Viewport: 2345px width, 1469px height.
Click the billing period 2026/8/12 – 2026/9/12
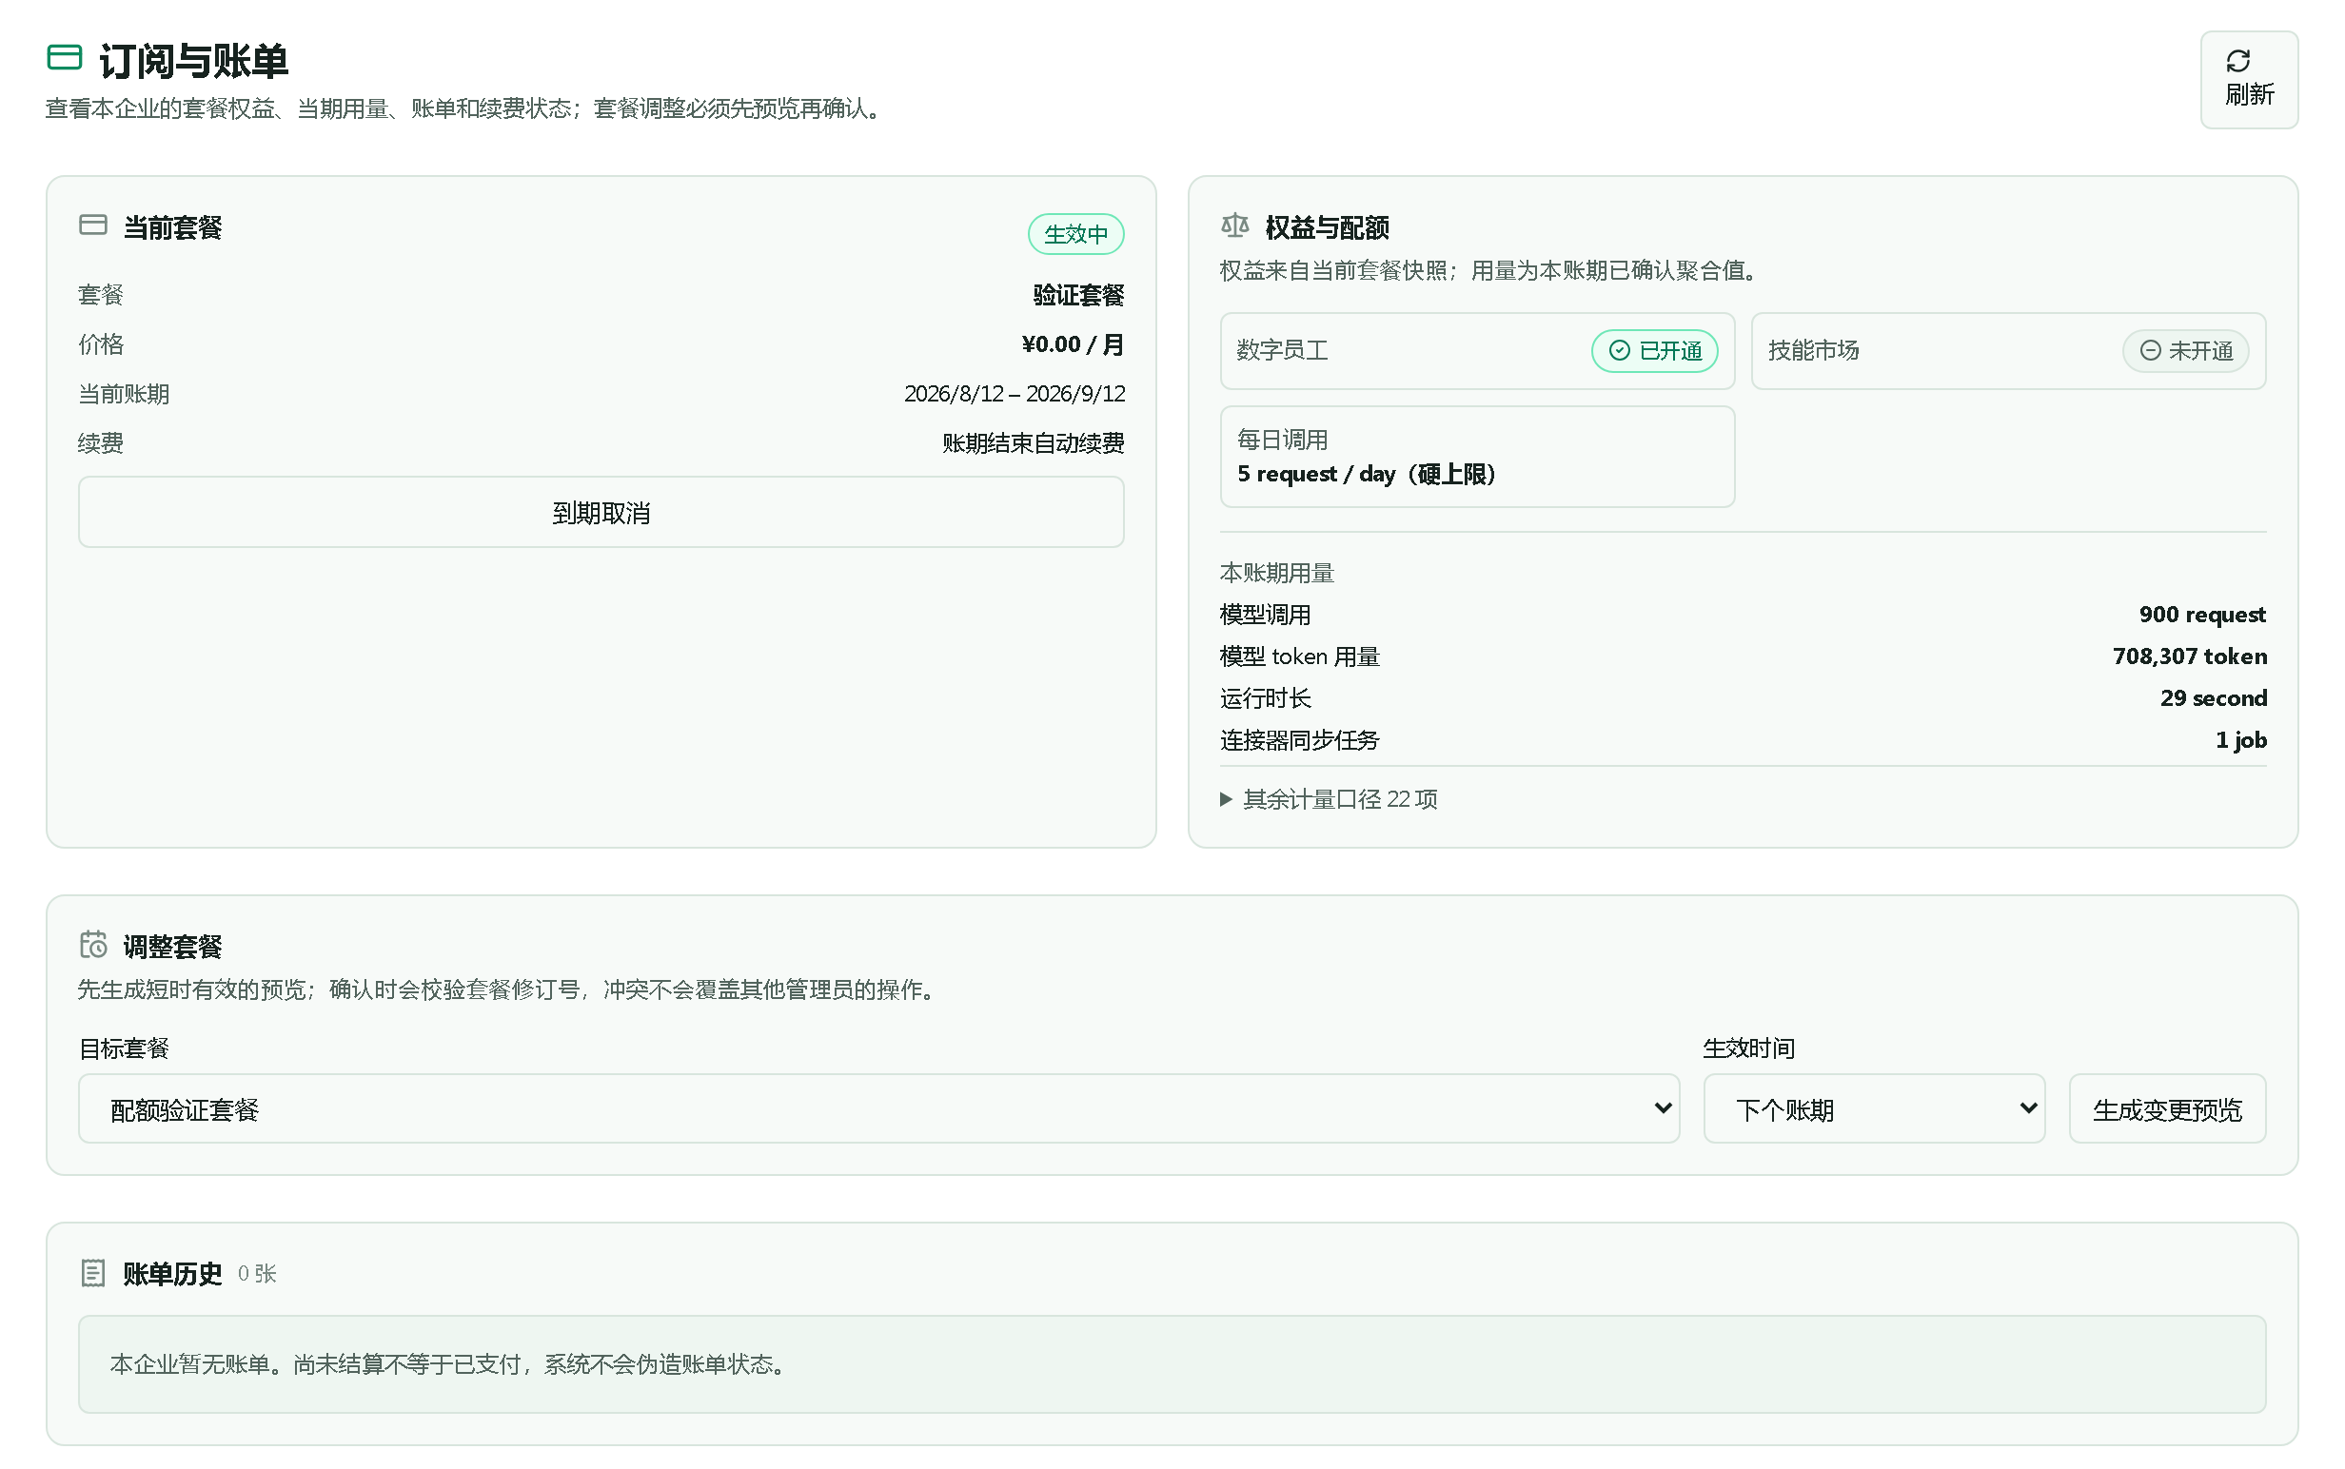tap(1014, 394)
